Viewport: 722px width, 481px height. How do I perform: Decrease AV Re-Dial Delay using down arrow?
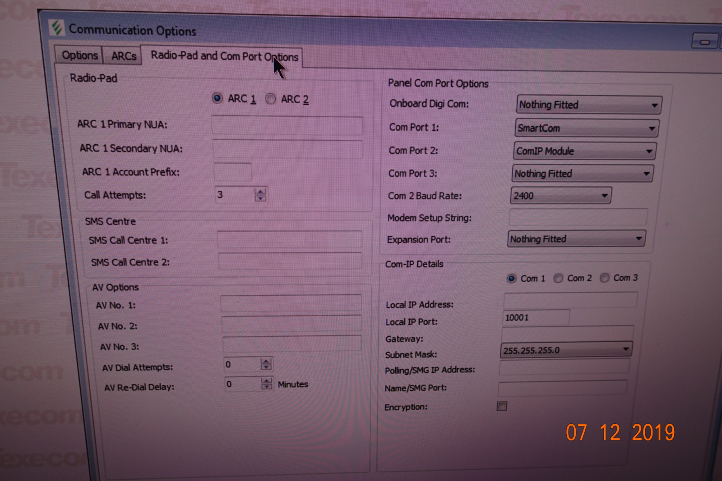267,387
